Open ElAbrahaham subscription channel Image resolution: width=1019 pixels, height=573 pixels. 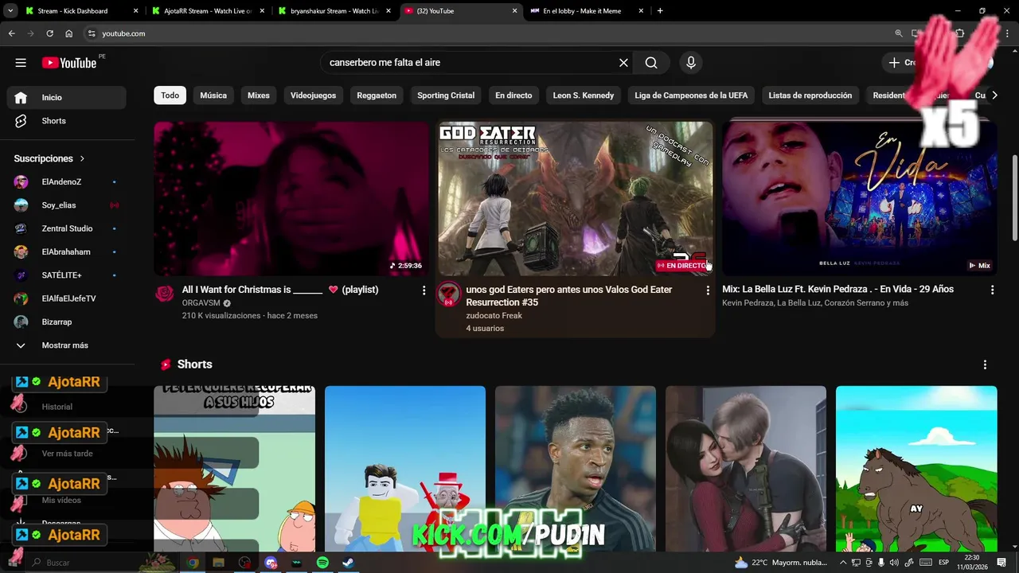(x=66, y=252)
